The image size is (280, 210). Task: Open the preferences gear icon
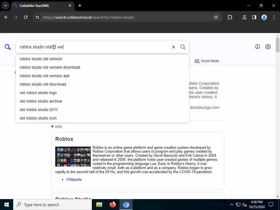click(x=268, y=46)
